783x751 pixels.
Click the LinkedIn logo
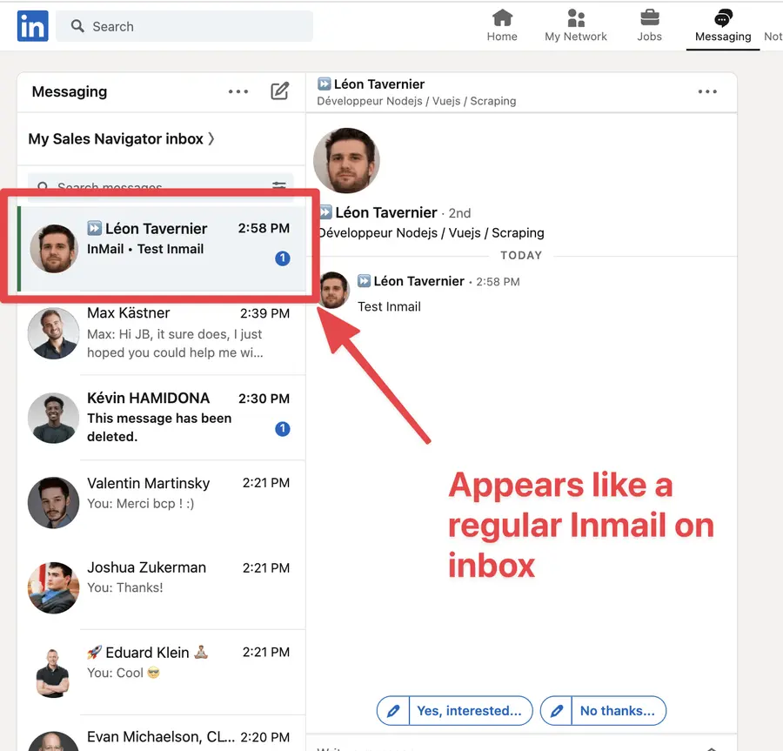coord(32,26)
